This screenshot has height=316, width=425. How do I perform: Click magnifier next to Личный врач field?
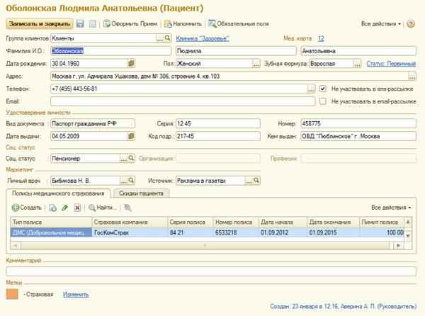point(131,181)
